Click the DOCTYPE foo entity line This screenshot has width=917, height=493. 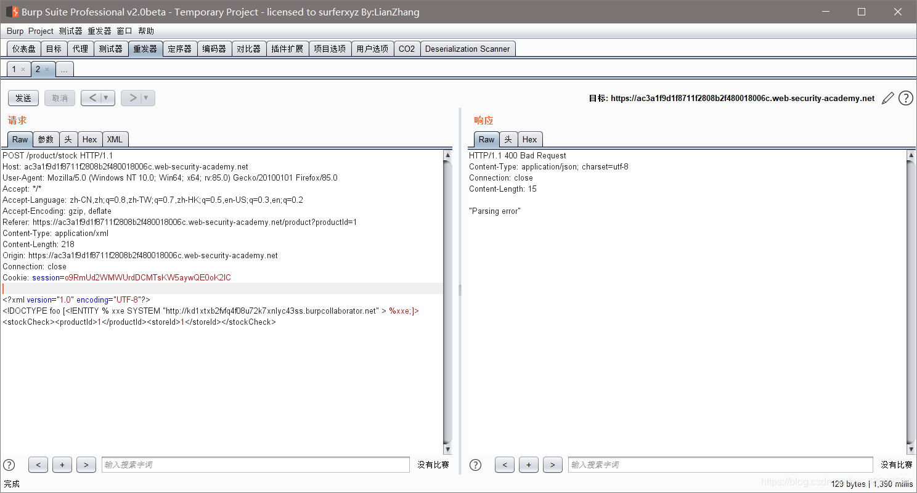211,311
